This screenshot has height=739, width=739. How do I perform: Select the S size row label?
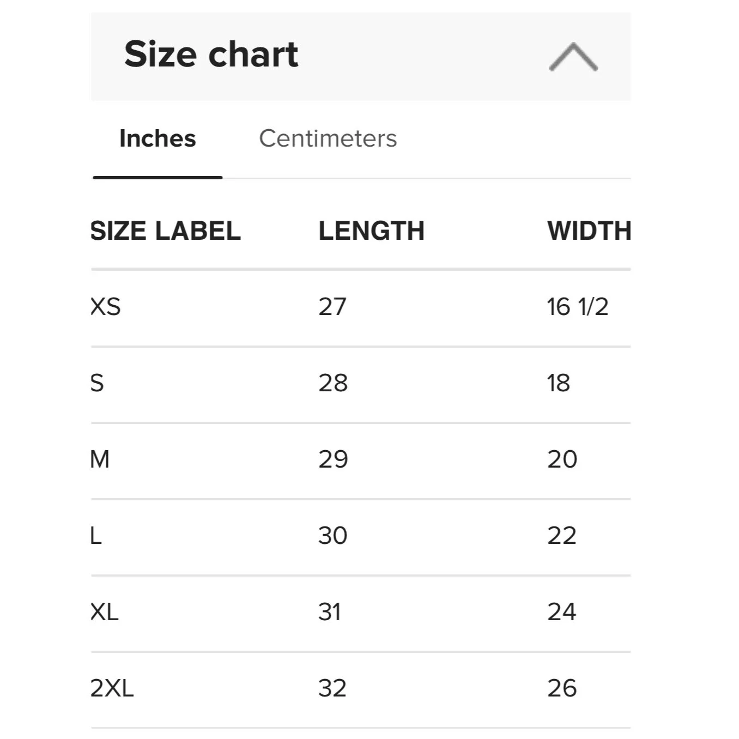point(97,383)
